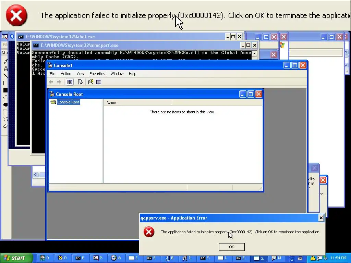
Task: Close the Console1 window
Action: point(303,65)
